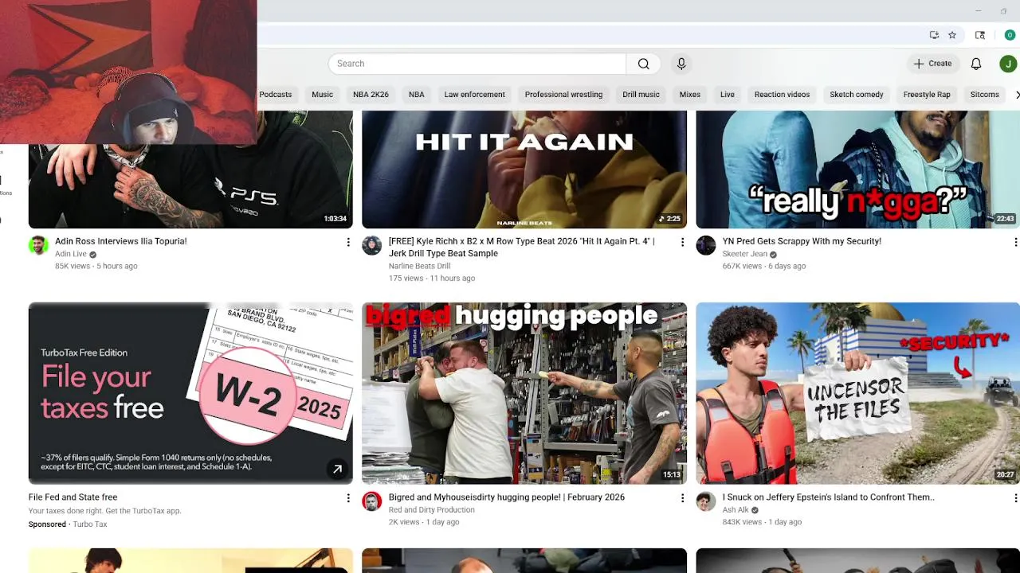
Task: Open the Adin Ross Interviews Ilia Topuria title
Action: [121, 241]
